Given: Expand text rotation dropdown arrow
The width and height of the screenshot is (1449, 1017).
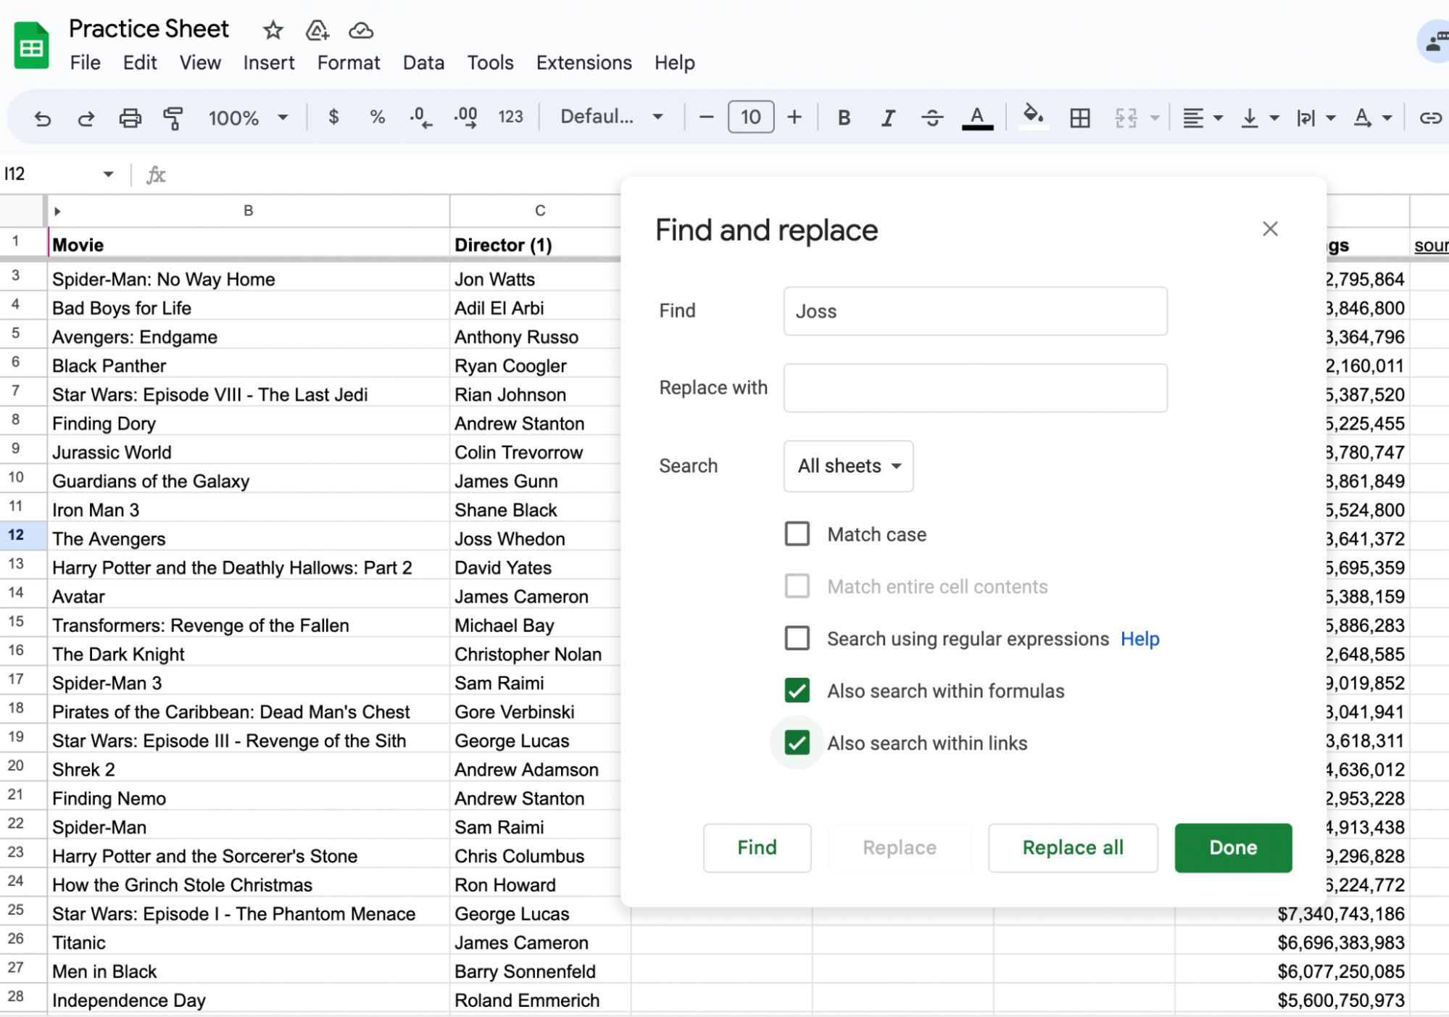Looking at the screenshot, I should 1387,117.
